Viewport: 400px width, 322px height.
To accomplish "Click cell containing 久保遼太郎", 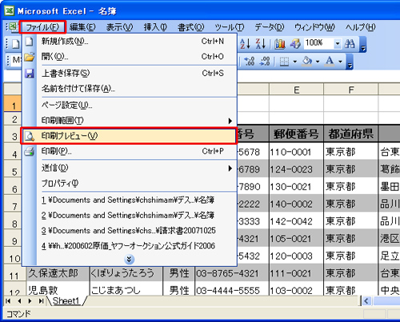I will [x=58, y=273].
